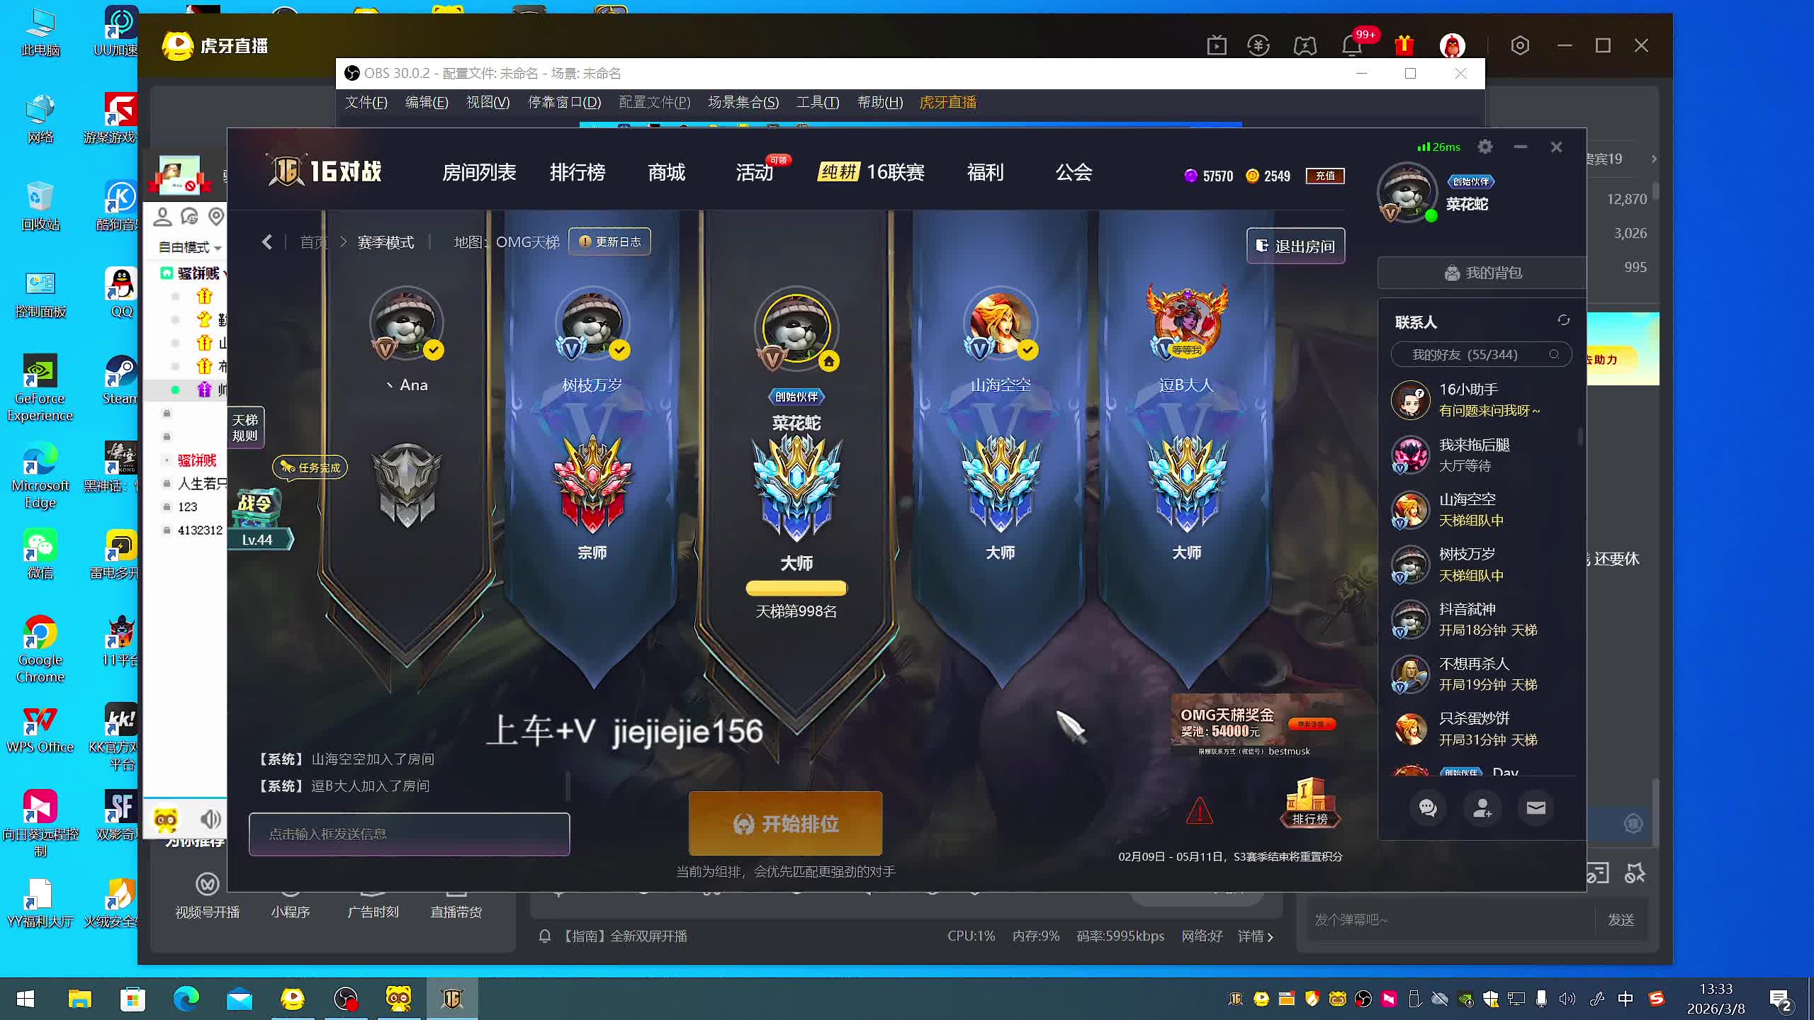Click the 退出房间 button
This screenshot has width=1814, height=1020.
click(x=1295, y=246)
